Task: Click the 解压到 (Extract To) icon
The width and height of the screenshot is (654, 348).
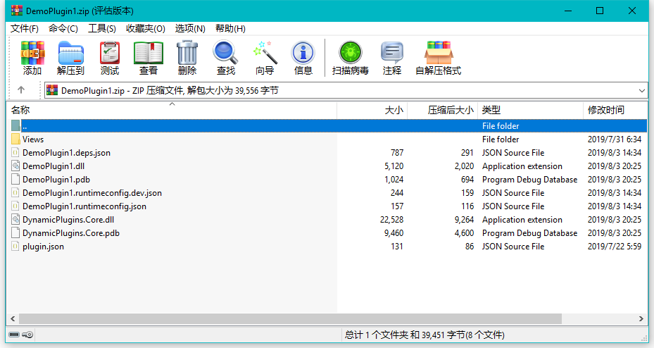Action: tap(70, 54)
